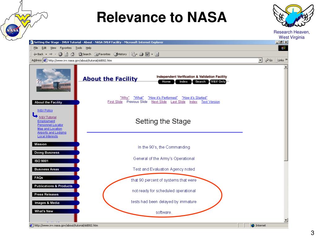Click the Forward arrow button

click(x=51, y=54)
